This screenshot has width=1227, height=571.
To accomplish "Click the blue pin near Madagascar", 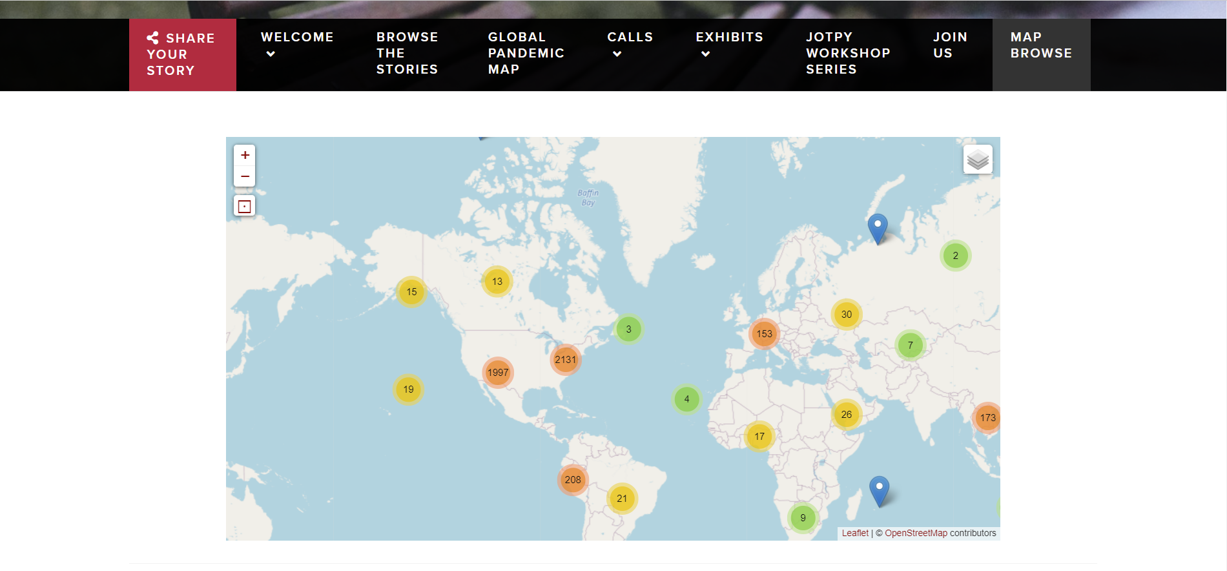I will [x=879, y=490].
